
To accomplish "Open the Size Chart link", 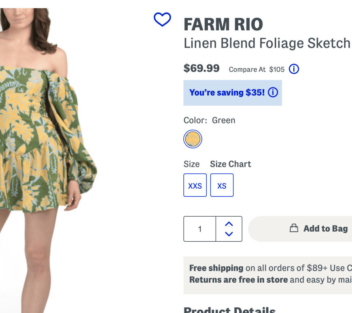I will coord(230,164).
